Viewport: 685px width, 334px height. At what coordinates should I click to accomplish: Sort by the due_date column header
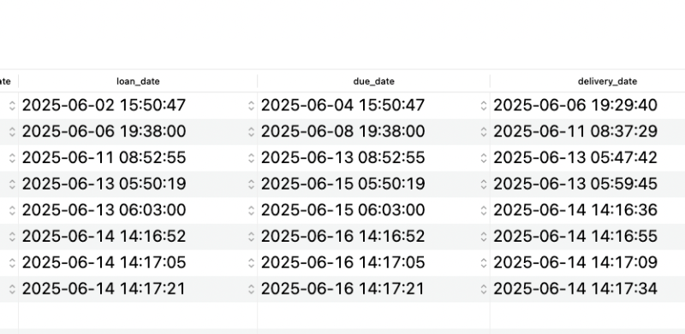point(374,81)
